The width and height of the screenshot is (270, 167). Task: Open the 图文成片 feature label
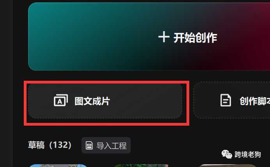(x=92, y=101)
